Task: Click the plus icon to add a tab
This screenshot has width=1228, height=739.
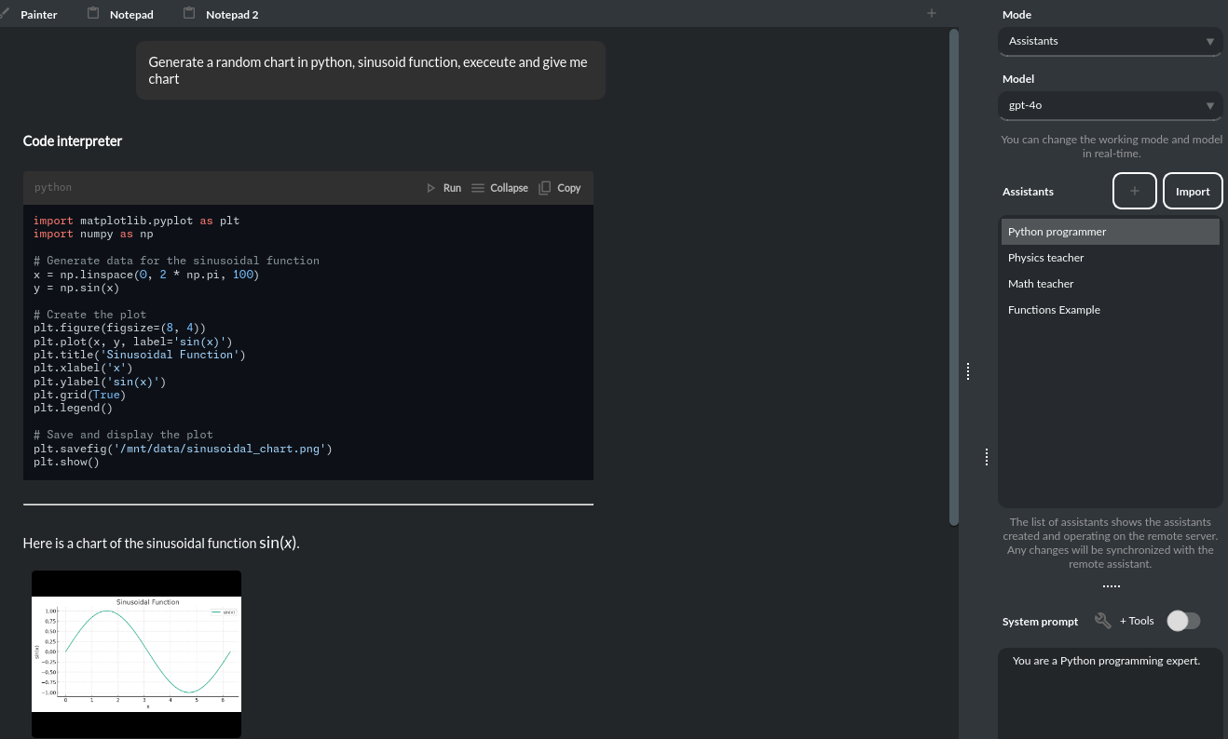Action: 931,12
